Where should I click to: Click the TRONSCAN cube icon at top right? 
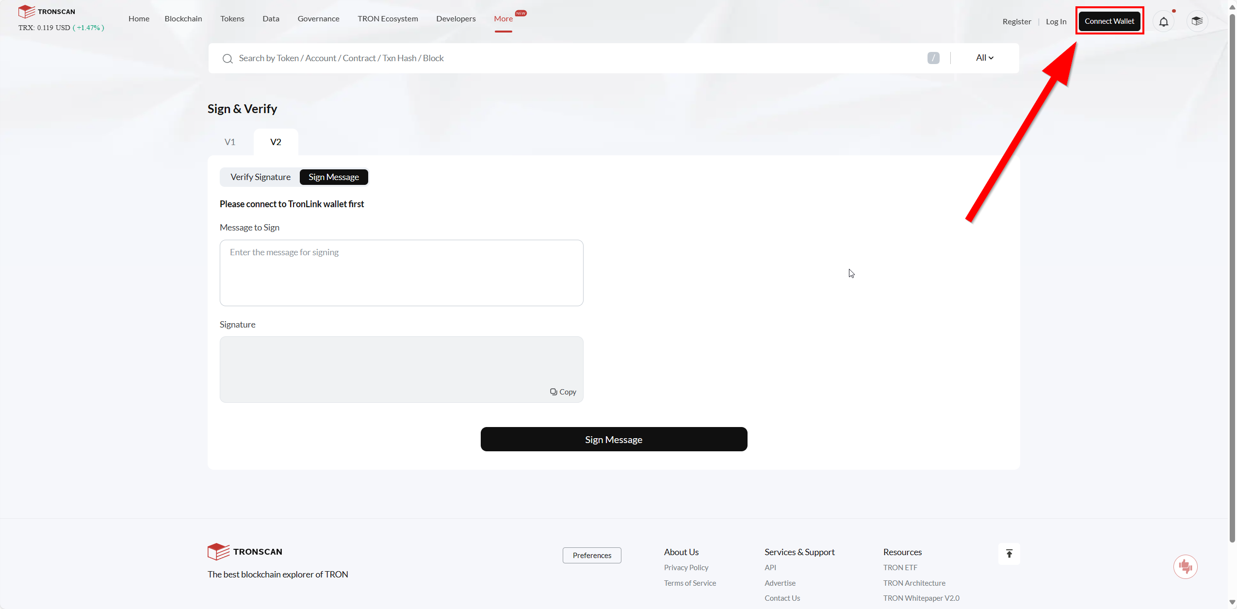pyautogui.click(x=1197, y=21)
